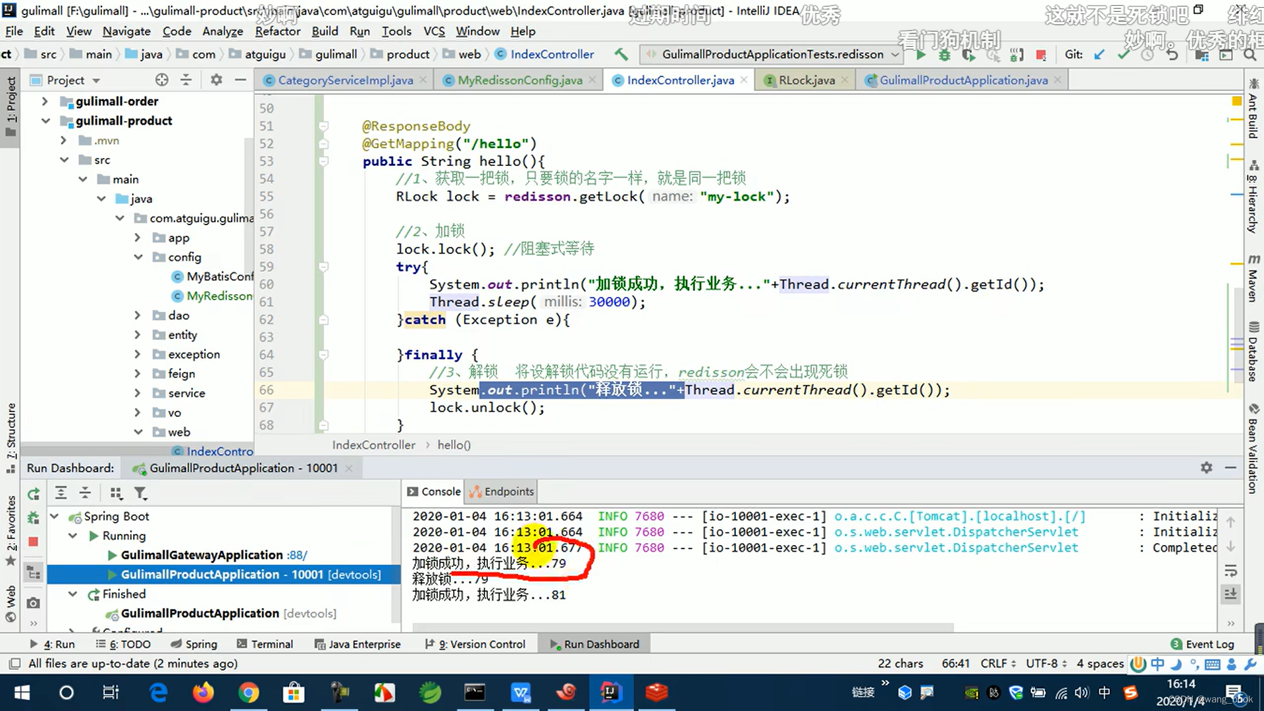Open the 9: Version Control tool window
This screenshot has width=1264, height=711.
click(x=475, y=644)
